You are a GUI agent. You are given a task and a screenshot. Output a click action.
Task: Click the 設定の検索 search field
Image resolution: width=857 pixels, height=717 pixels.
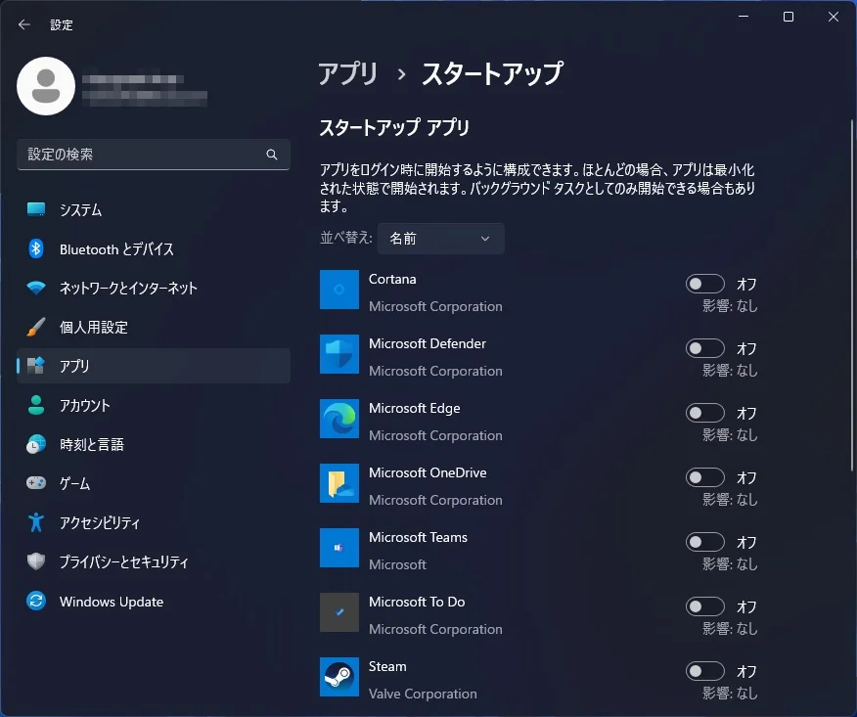click(x=142, y=155)
